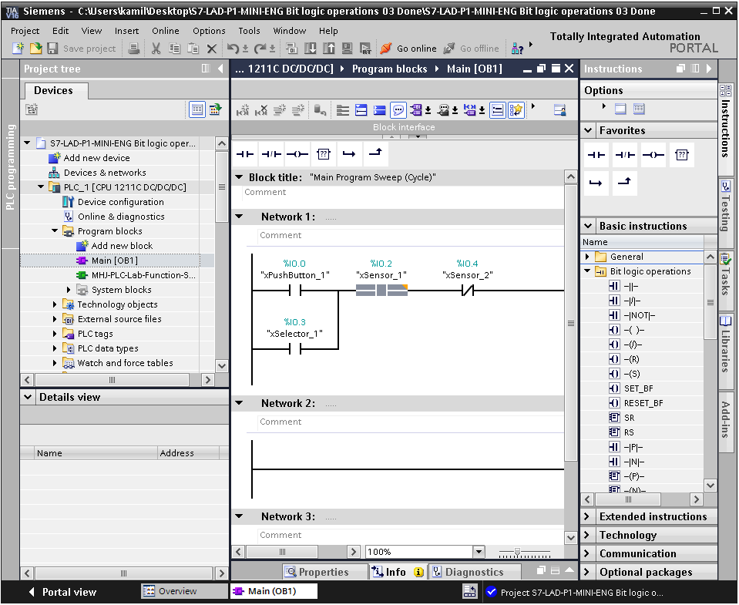
Task: Click the Save project button
Action: (82, 48)
